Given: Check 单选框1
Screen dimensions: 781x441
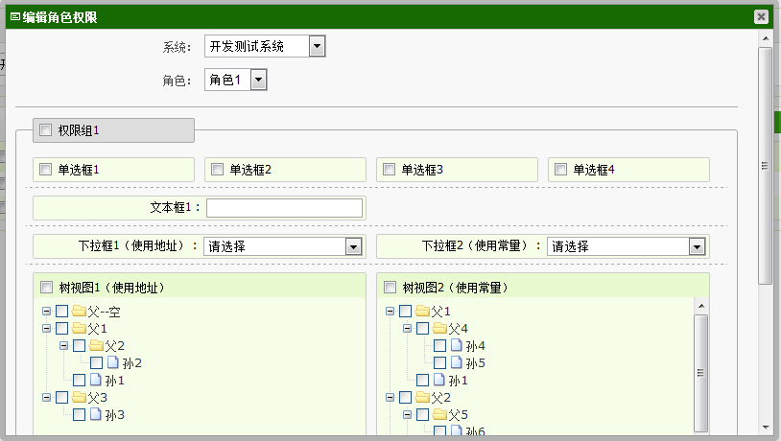Looking at the screenshot, I should click(45, 170).
